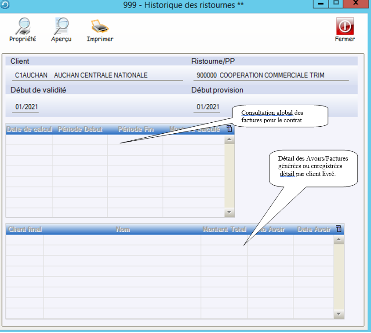
Task: Click the Début de validité date field
Action: [x=25, y=107]
